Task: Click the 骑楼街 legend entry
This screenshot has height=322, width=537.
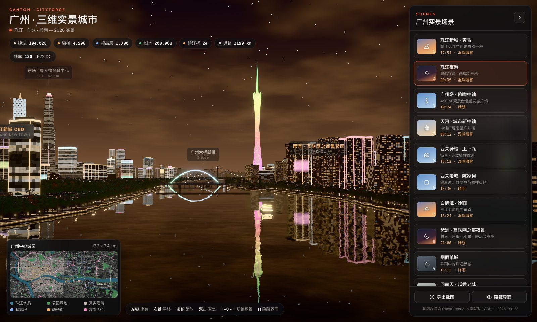Action: click(x=55, y=310)
